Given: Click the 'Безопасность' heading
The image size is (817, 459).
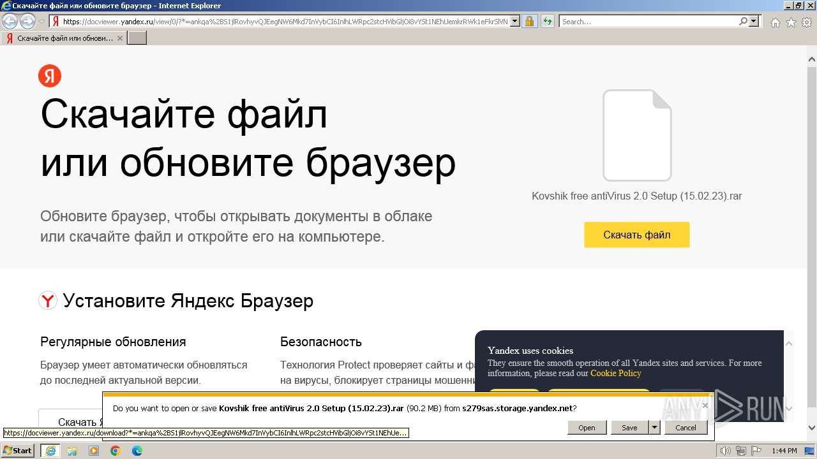Looking at the screenshot, I should (321, 342).
